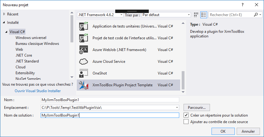264x137 pixels.
Task: Click category tree scroll up arrow
Action: (x=72, y=13)
